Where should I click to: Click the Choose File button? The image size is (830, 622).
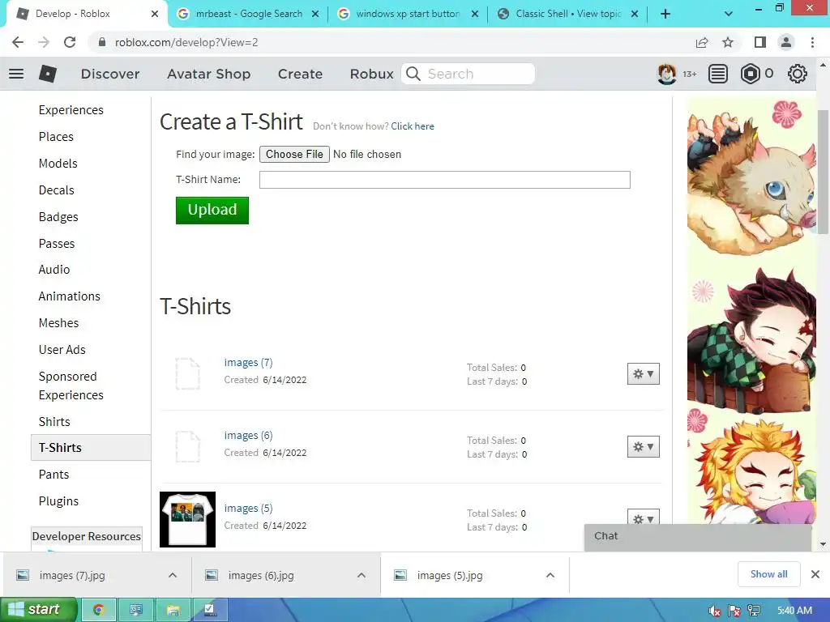[x=294, y=154]
